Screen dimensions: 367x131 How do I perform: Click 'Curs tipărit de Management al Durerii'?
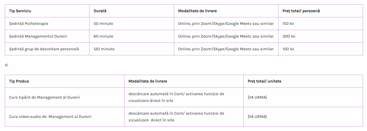44,97
